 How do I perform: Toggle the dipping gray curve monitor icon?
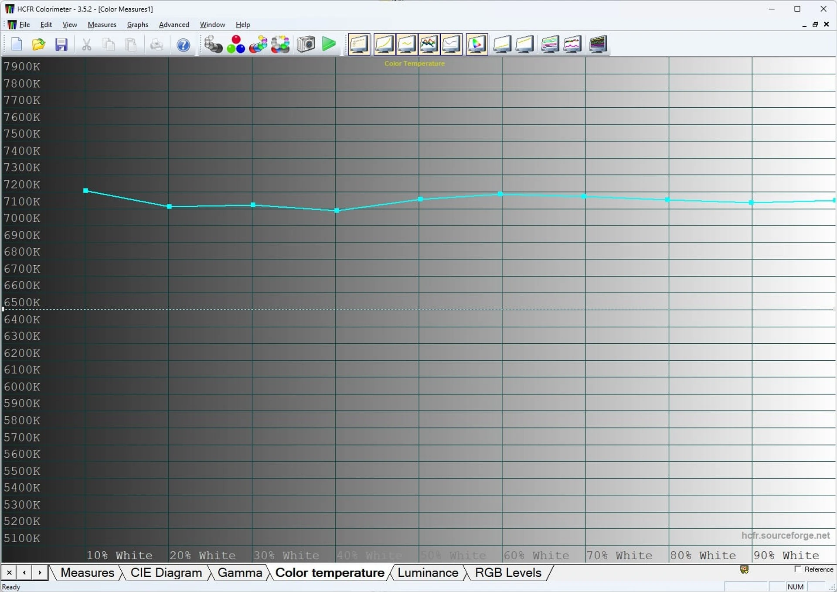click(x=451, y=44)
